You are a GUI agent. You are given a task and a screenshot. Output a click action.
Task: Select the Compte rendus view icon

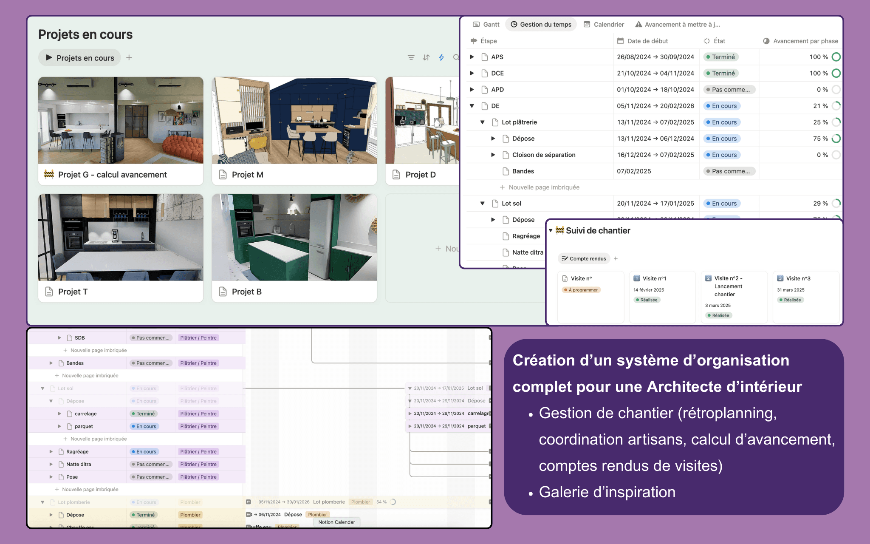pos(565,258)
